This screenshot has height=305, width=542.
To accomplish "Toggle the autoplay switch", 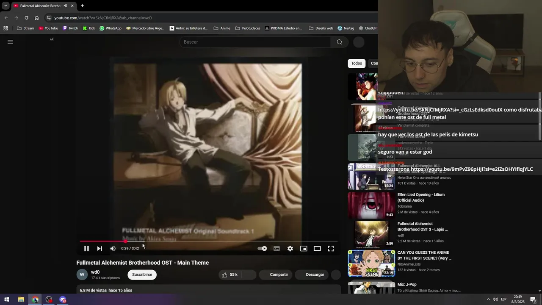I will coord(263,249).
